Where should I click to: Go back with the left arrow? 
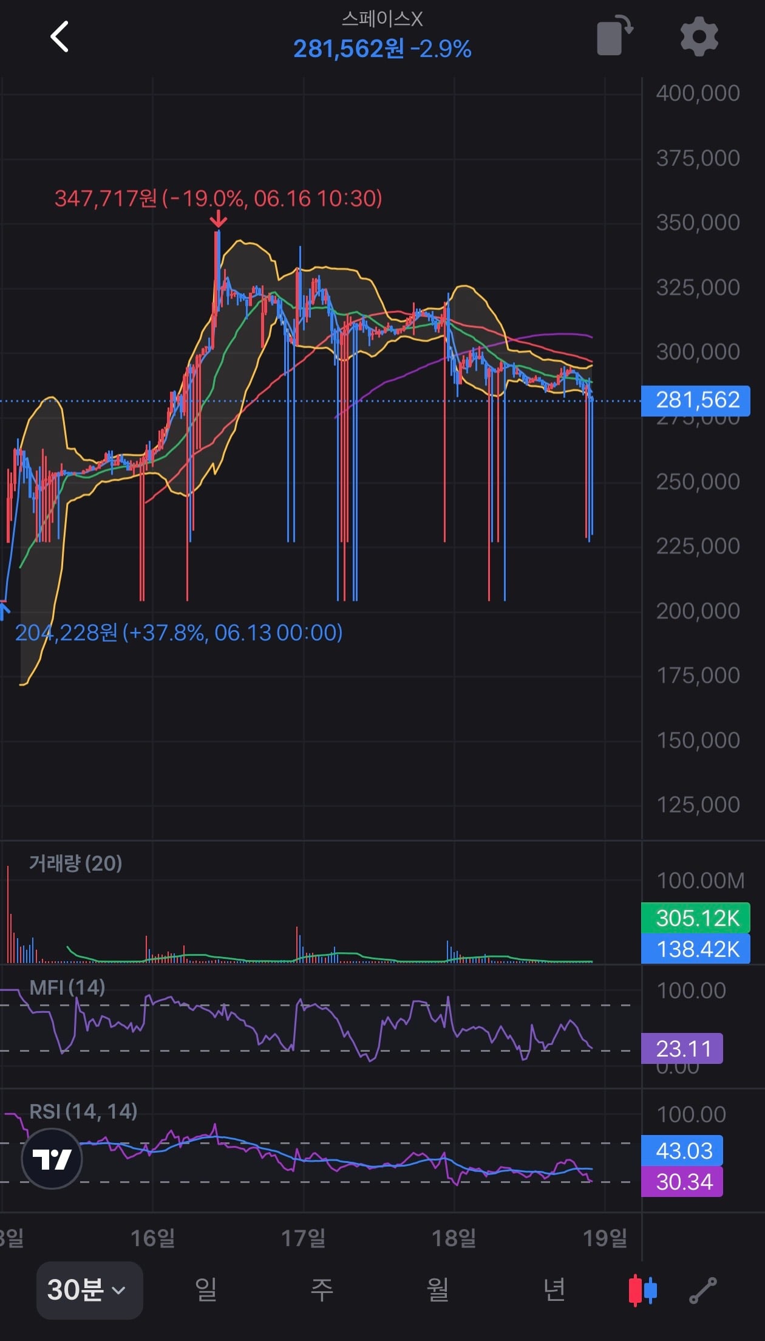pos(59,37)
